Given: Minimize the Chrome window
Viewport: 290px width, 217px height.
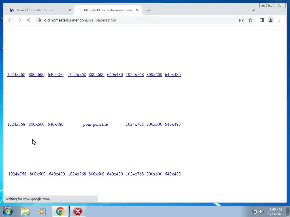Looking at the screenshot, I should [263, 6].
